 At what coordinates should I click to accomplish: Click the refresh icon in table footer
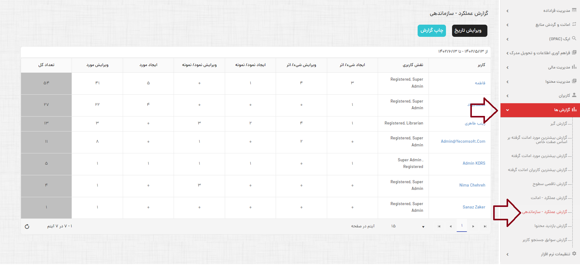click(x=27, y=226)
